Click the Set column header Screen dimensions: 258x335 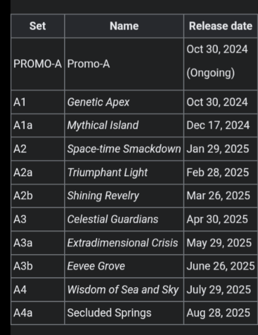tap(38, 26)
